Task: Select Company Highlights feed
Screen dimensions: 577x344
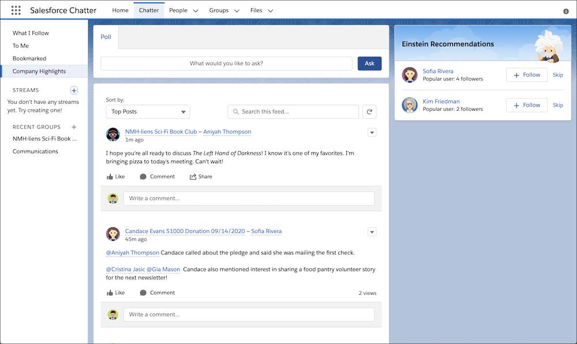Action: [x=44, y=71]
